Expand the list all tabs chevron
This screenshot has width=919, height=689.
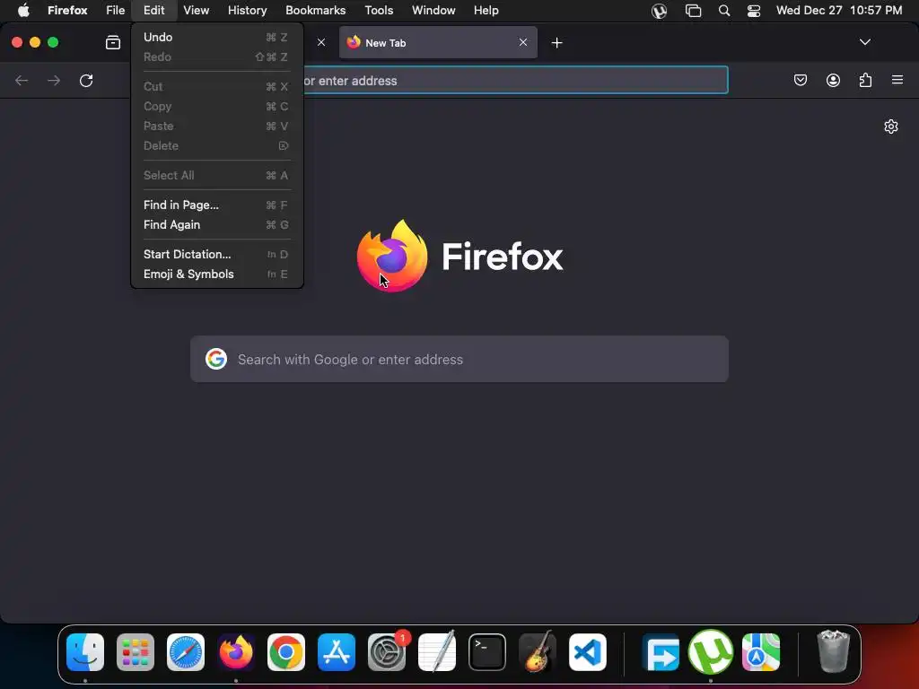coord(864,42)
